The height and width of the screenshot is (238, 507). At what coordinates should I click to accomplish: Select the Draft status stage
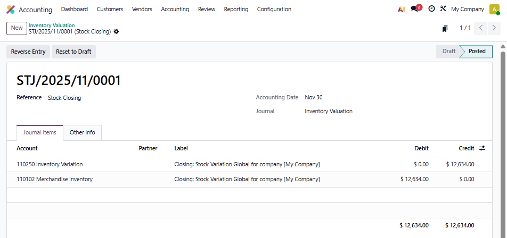tap(448, 52)
